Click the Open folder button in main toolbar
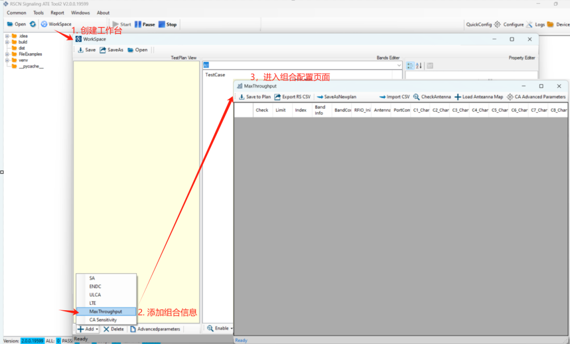This screenshot has height=344, width=570. (16, 24)
